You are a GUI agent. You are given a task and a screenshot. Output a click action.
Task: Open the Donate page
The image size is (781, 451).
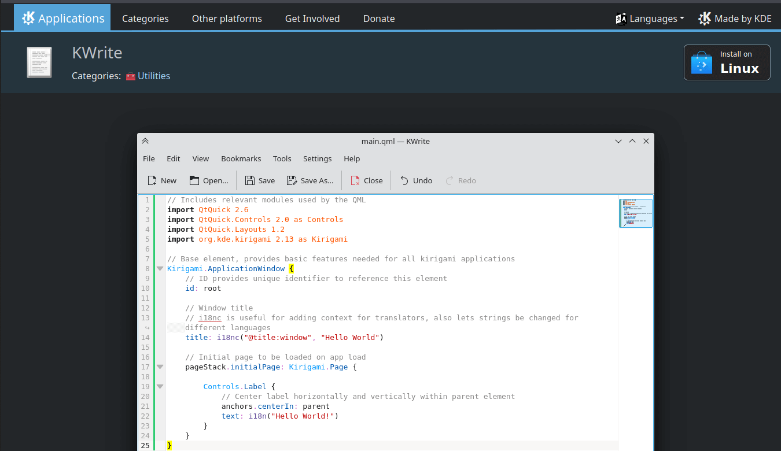pyautogui.click(x=379, y=19)
